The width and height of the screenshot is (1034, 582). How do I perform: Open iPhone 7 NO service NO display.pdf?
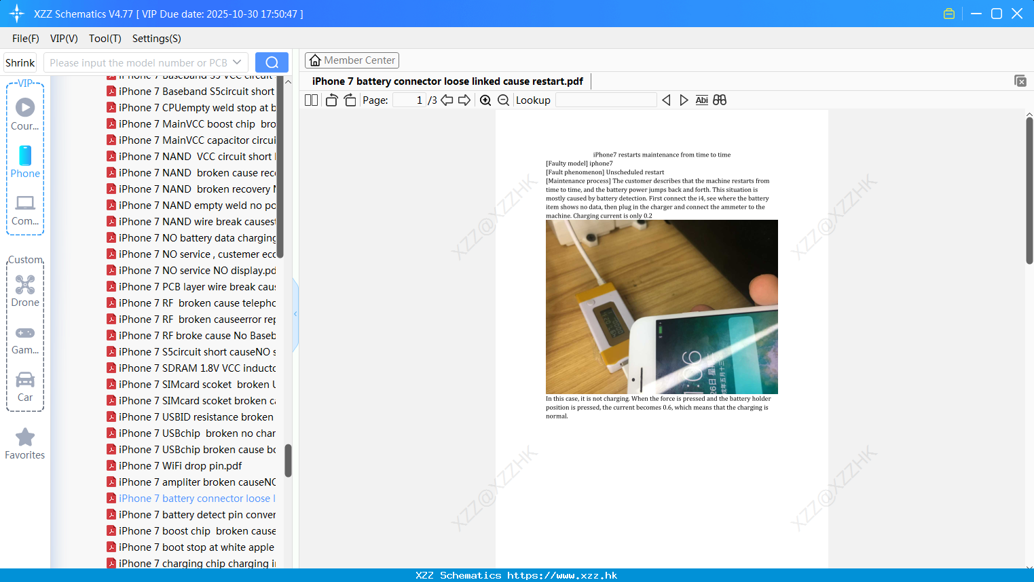(x=191, y=271)
